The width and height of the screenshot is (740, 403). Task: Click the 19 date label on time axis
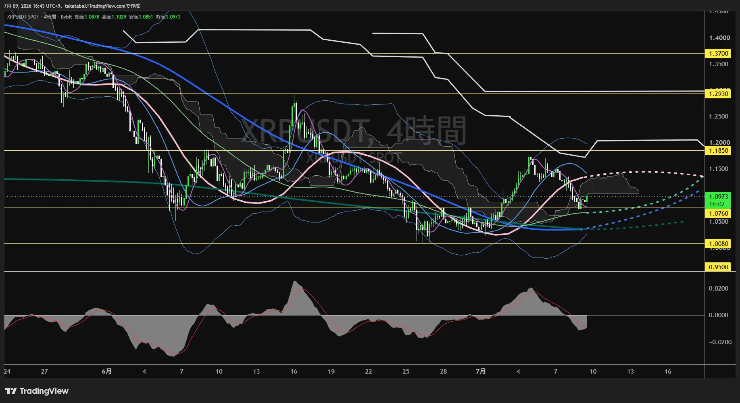(x=331, y=372)
